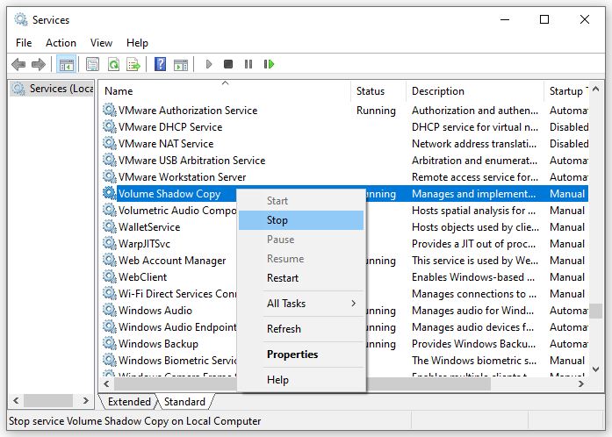
Task: Click the service list horizontal scrollbar right arrow
Action: pyautogui.click(x=580, y=384)
